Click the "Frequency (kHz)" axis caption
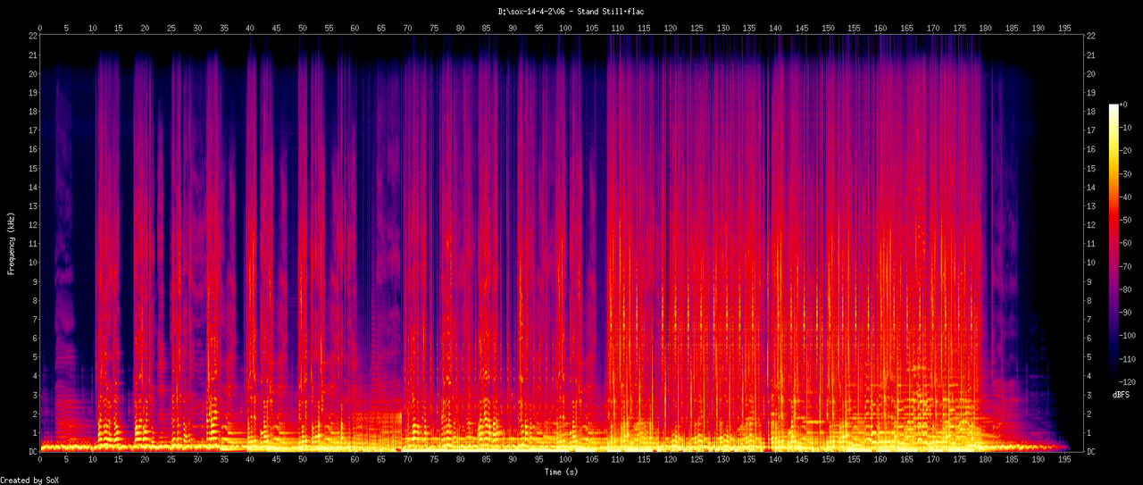 [x=11, y=244]
